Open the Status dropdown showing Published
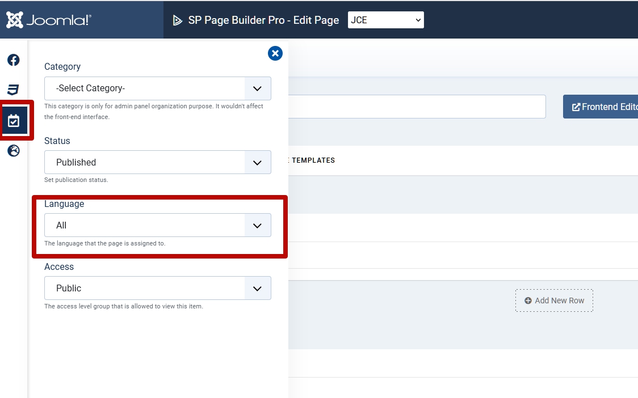The width and height of the screenshot is (638, 398). point(157,162)
